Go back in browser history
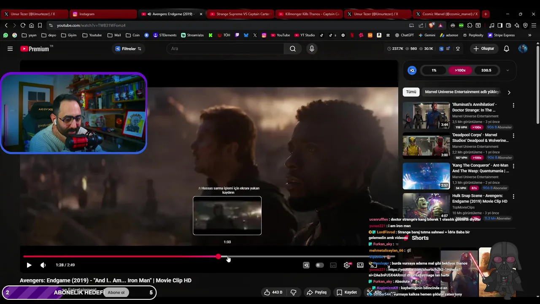The height and width of the screenshot is (304, 540). pos(6,25)
